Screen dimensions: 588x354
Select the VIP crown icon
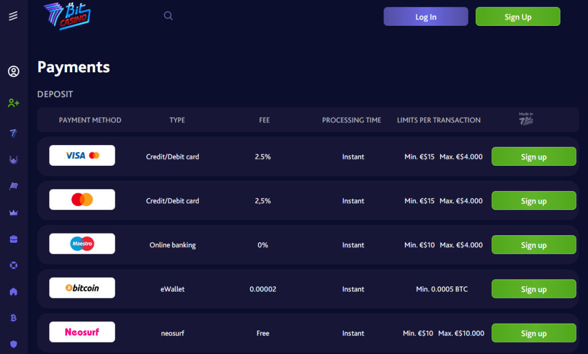point(13,212)
